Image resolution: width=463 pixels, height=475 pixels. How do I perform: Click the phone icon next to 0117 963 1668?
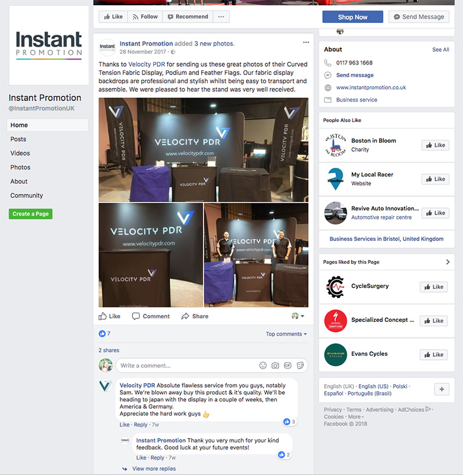[328, 63]
